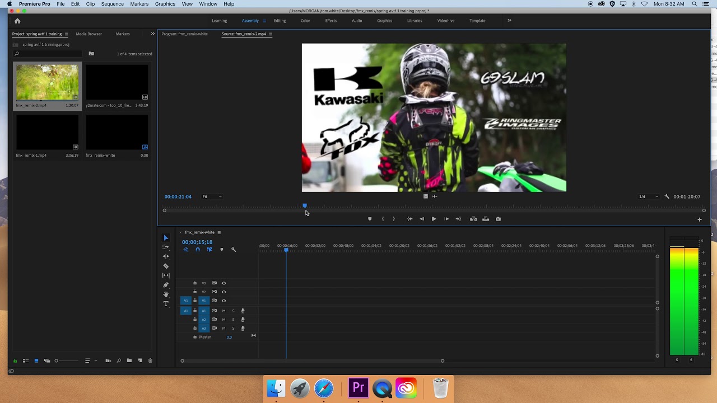The width and height of the screenshot is (717, 403).
Task: Delete selected item with trash icon
Action: pyautogui.click(x=150, y=360)
